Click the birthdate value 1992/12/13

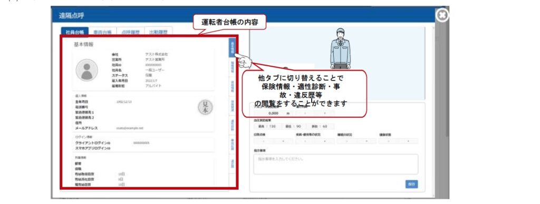pyautogui.click(x=124, y=102)
